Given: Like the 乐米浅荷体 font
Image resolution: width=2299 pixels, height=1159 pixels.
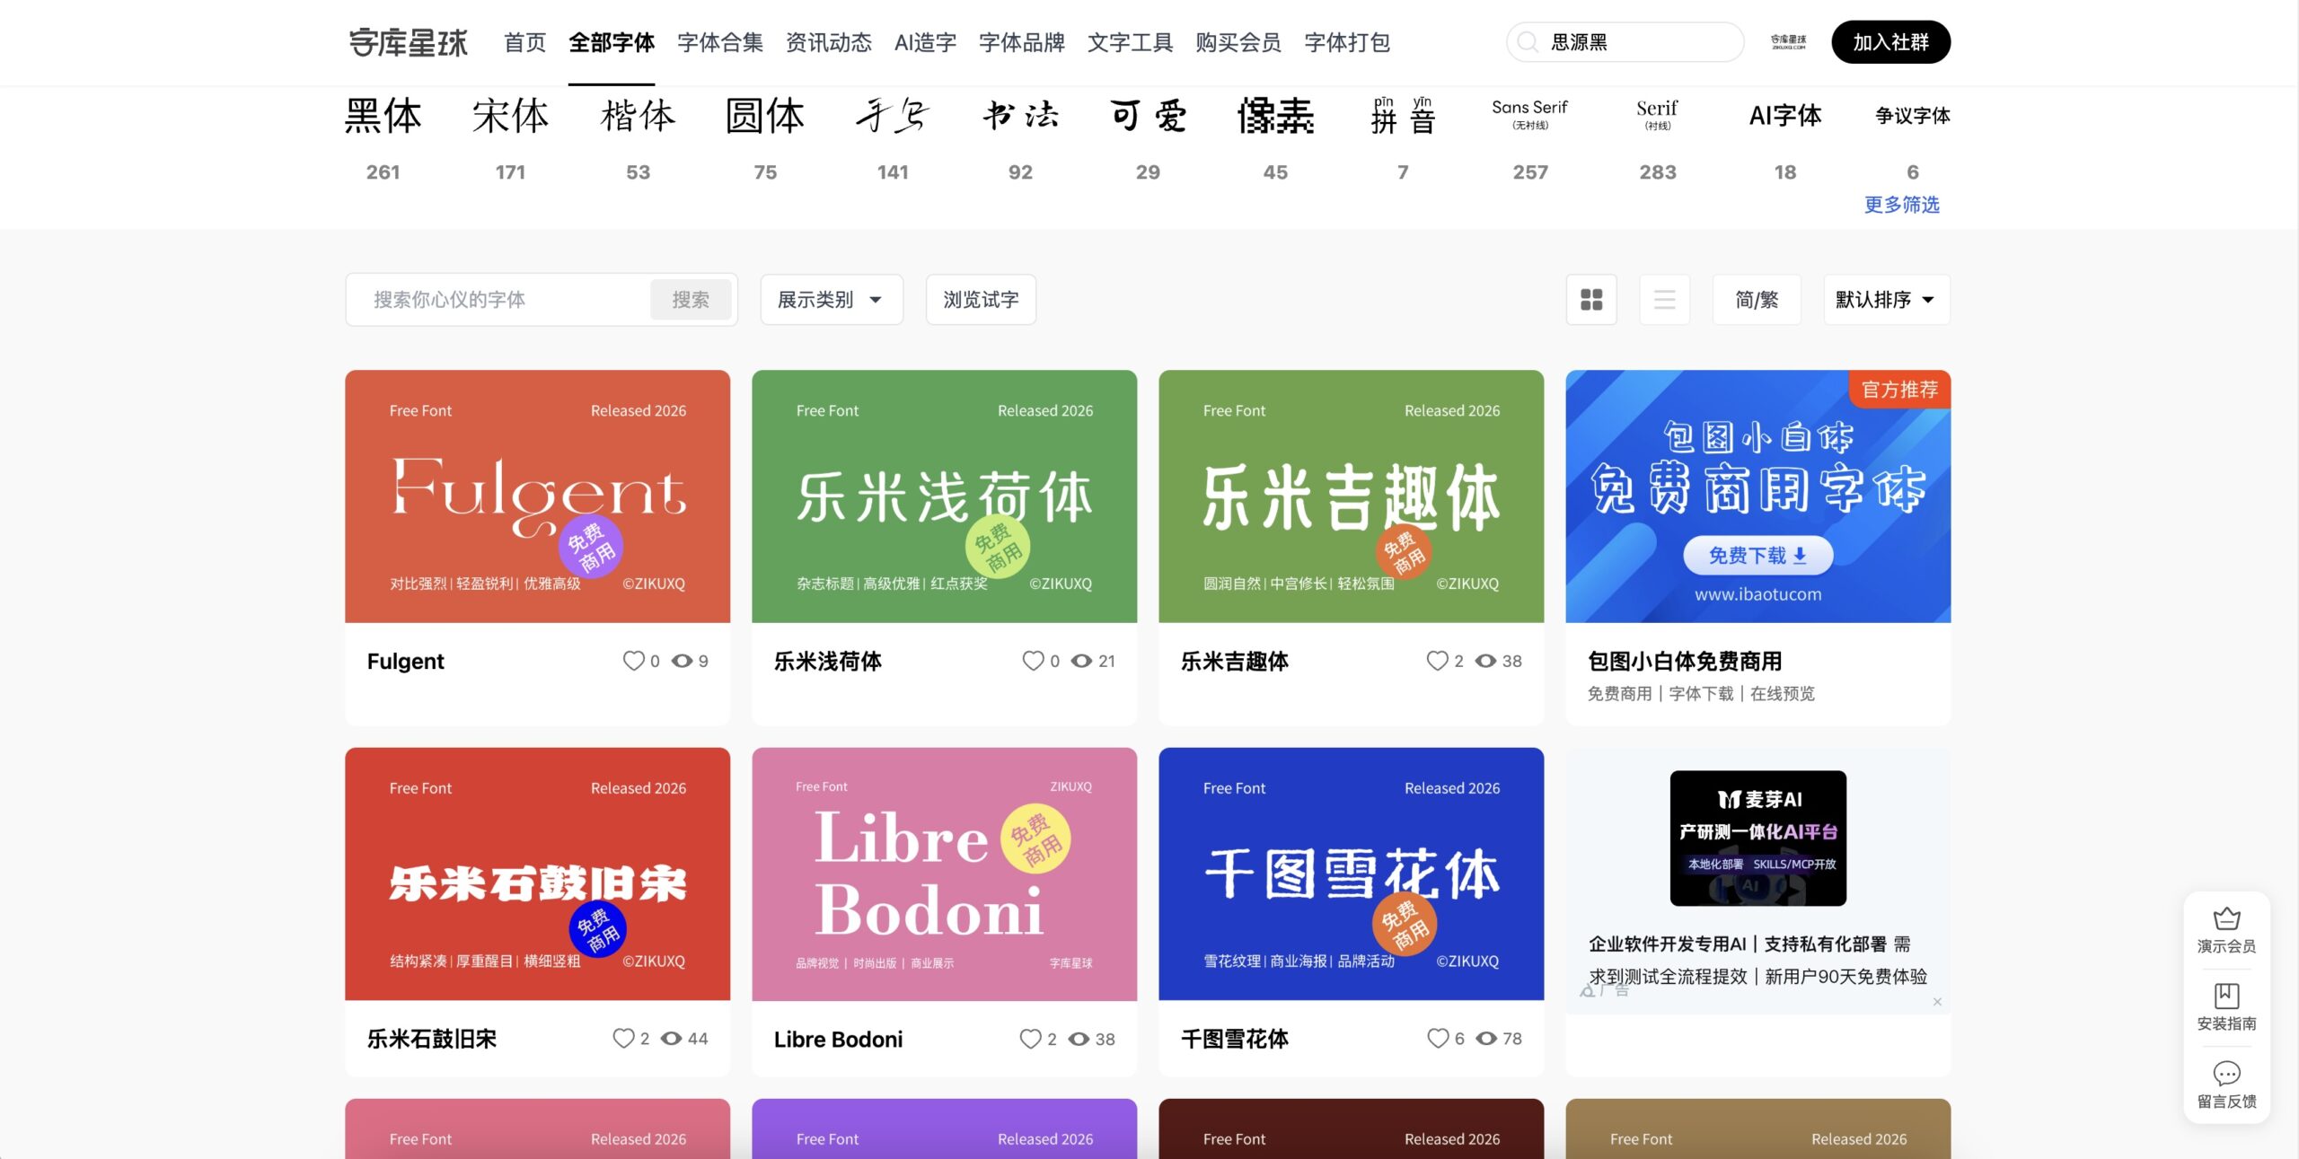Looking at the screenshot, I should (x=1034, y=661).
